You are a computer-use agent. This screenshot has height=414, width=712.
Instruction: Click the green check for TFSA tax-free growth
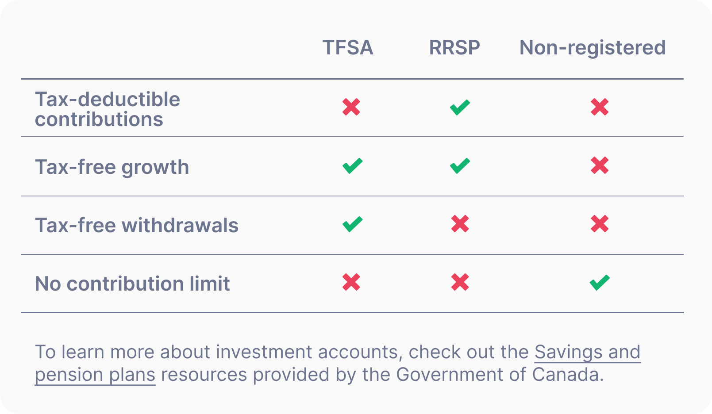(x=352, y=166)
